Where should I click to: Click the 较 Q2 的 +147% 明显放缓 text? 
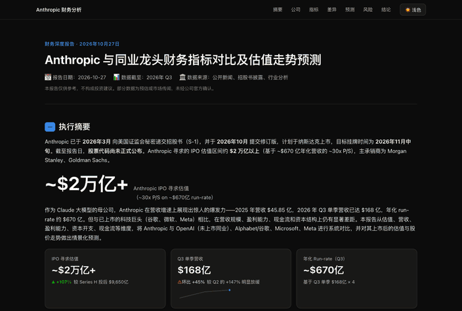coord(233,282)
